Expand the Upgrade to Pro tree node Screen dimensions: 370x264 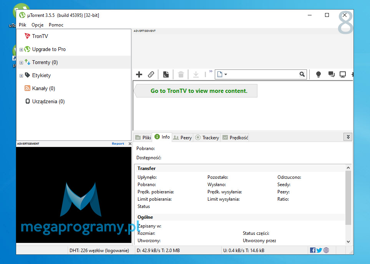click(x=21, y=49)
